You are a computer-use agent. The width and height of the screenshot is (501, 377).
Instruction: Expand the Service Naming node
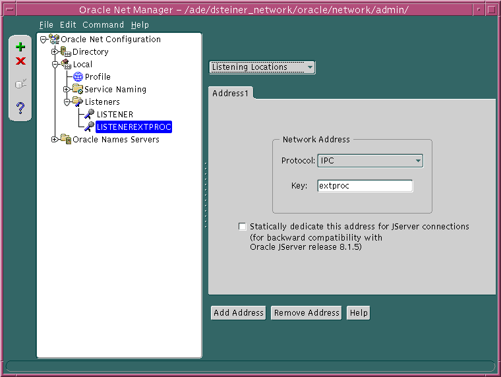67,89
